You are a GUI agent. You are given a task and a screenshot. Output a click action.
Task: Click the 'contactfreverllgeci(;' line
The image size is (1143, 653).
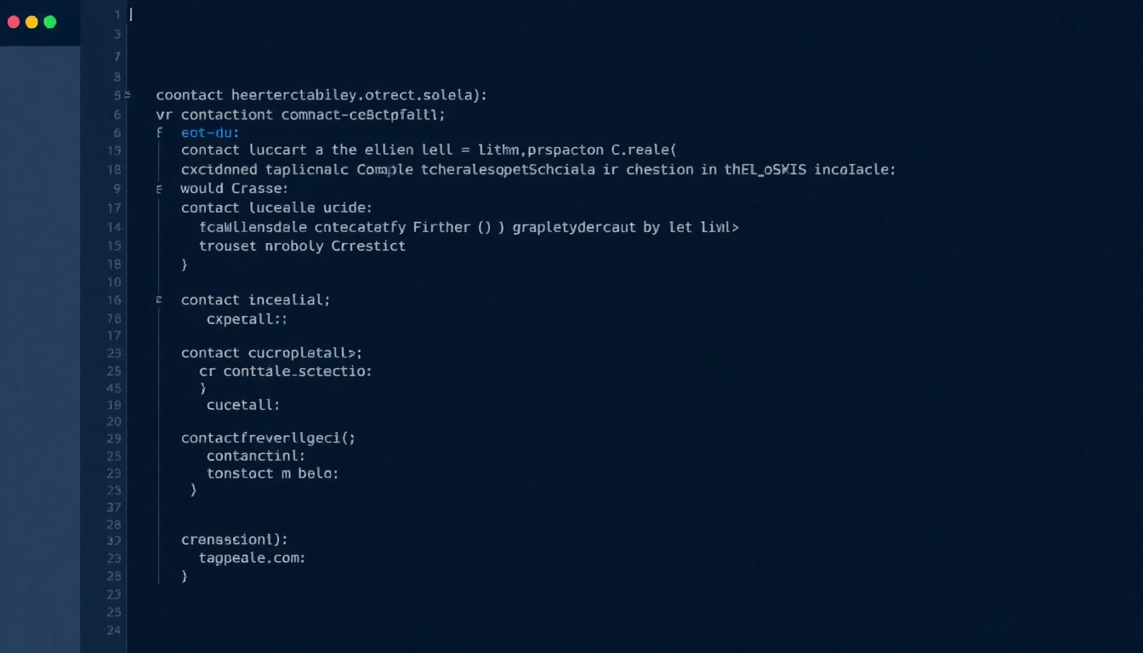[268, 439]
